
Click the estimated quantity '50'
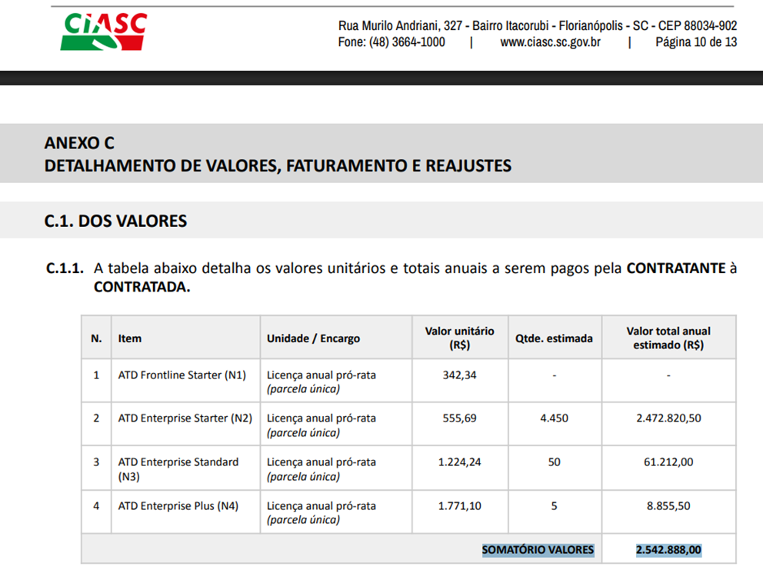pos(554,462)
